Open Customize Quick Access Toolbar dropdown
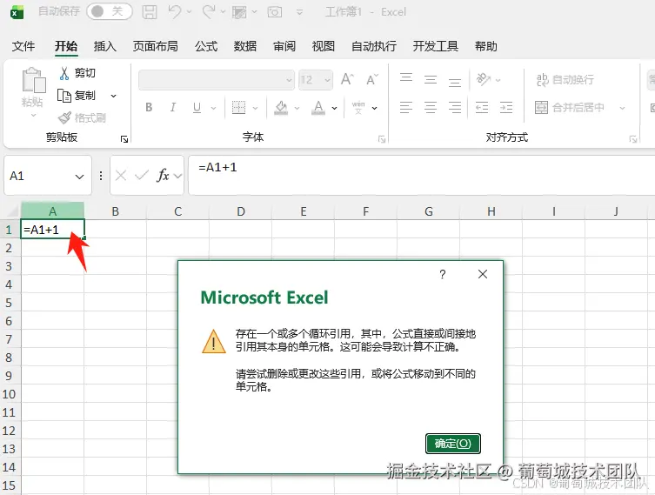Image resolution: width=655 pixels, height=495 pixels. point(299,12)
